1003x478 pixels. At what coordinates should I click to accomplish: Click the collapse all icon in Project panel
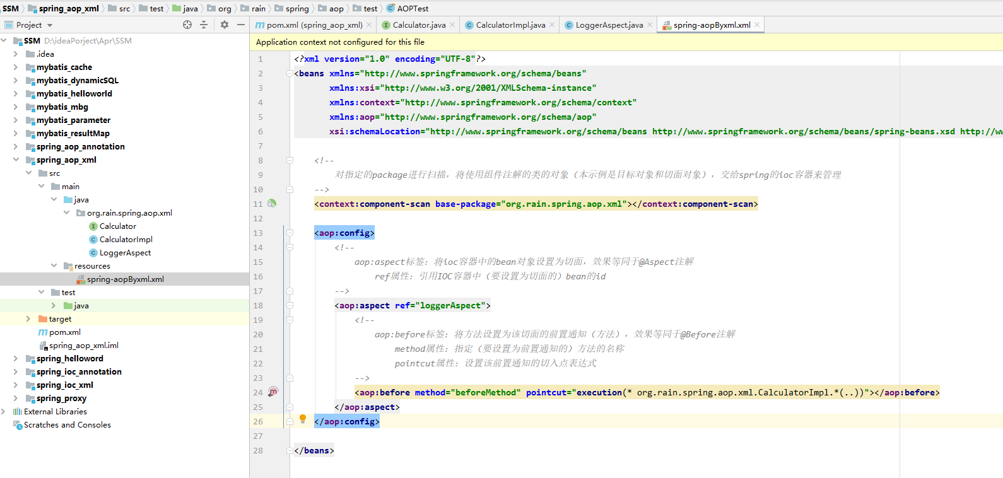[x=204, y=25]
